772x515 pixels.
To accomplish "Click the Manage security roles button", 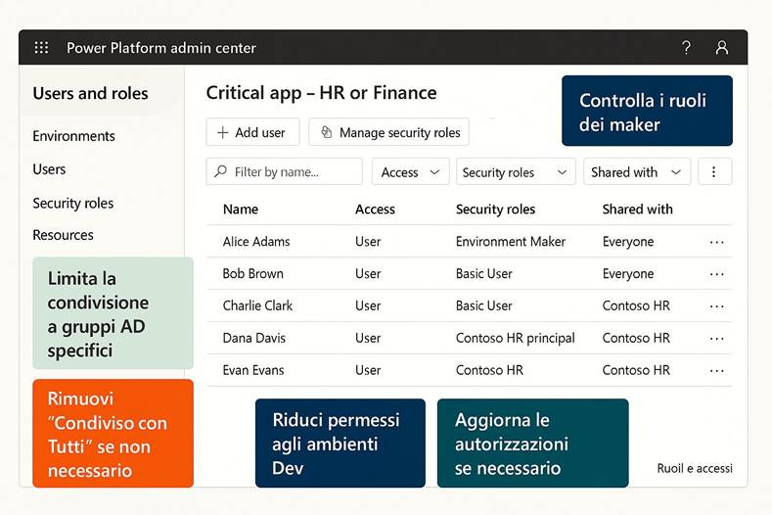I will click(x=388, y=132).
